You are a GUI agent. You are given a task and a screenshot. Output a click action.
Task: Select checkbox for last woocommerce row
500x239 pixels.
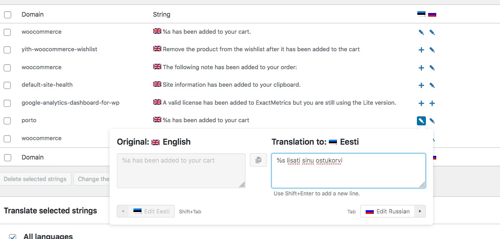coord(7,138)
